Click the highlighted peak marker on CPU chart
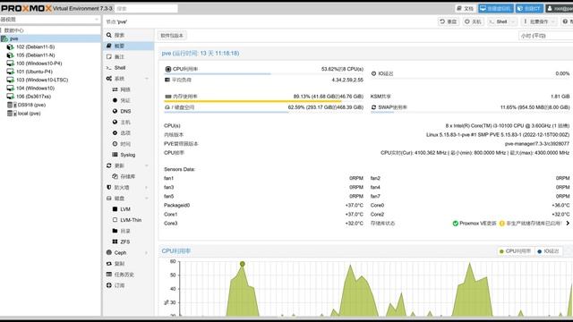573x322 pixels. [243, 264]
